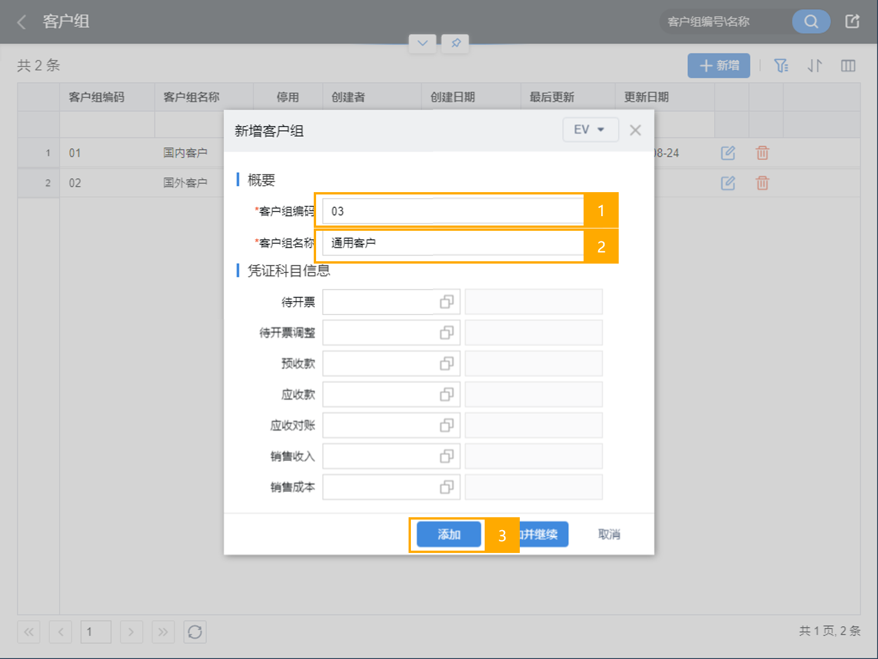This screenshot has height=659, width=878.
Task: Edit row 02 国外客户
Action: [x=728, y=183]
